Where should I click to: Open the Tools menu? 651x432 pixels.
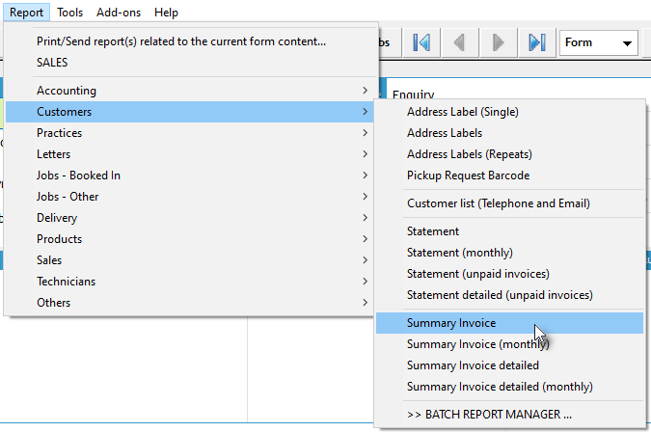(69, 13)
